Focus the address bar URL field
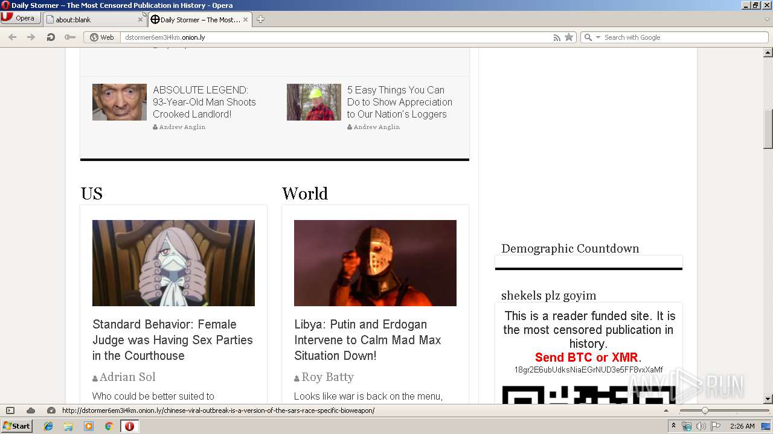773x434 pixels. [335, 37]
